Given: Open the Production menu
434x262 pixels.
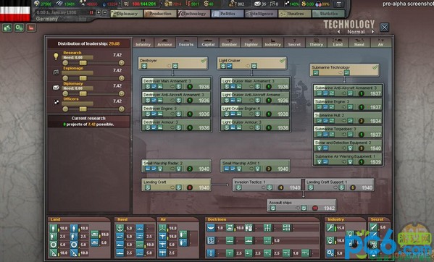Looking at the screenshot, I should [160, 14].
